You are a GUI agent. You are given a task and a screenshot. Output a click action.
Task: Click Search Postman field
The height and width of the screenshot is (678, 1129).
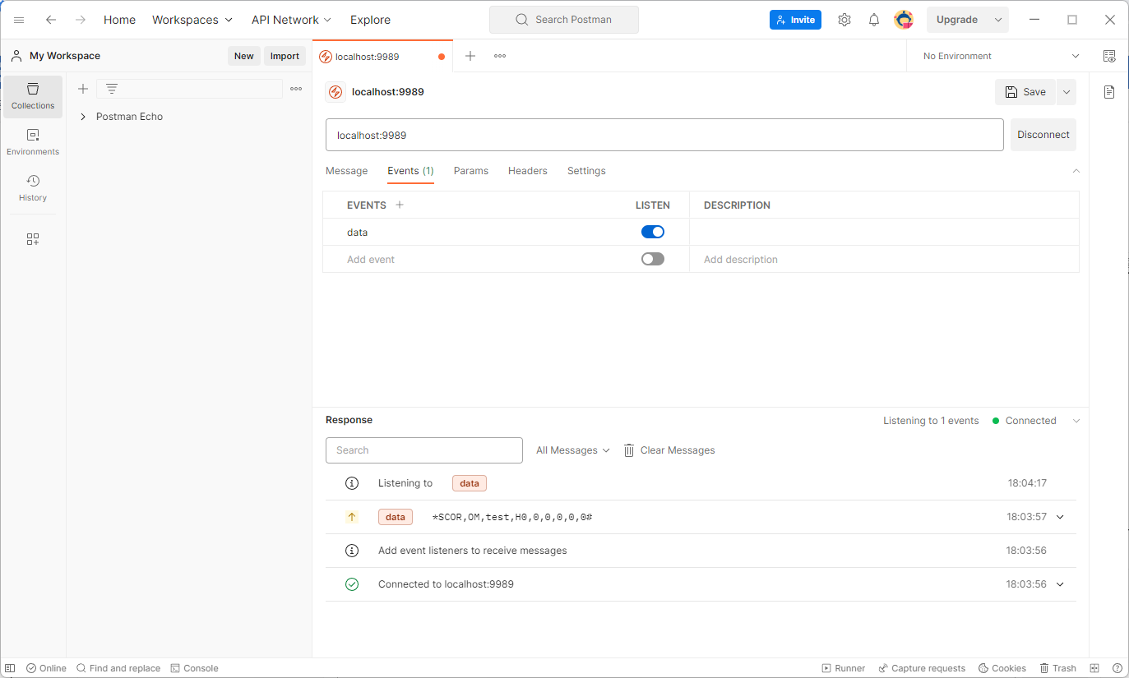pyautogui.click(x=564, y=20)
